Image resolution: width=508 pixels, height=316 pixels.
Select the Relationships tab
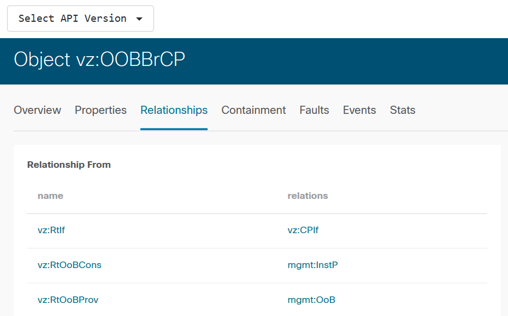tap(174, 110)
